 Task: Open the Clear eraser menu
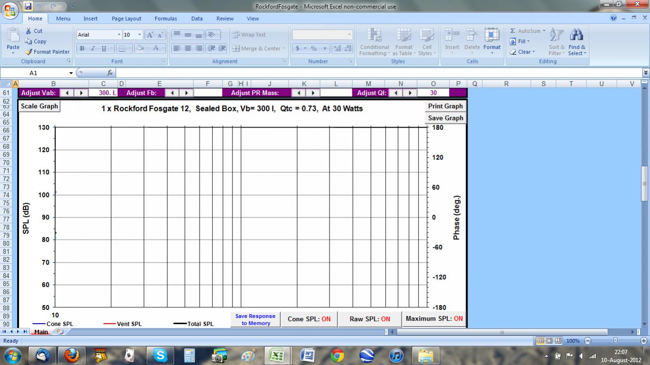522,52
